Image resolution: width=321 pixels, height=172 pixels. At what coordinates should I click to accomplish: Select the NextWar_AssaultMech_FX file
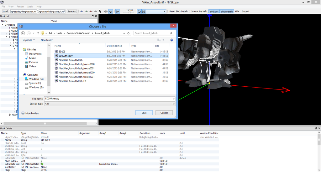pyautogui.click(x=111, y=81)
